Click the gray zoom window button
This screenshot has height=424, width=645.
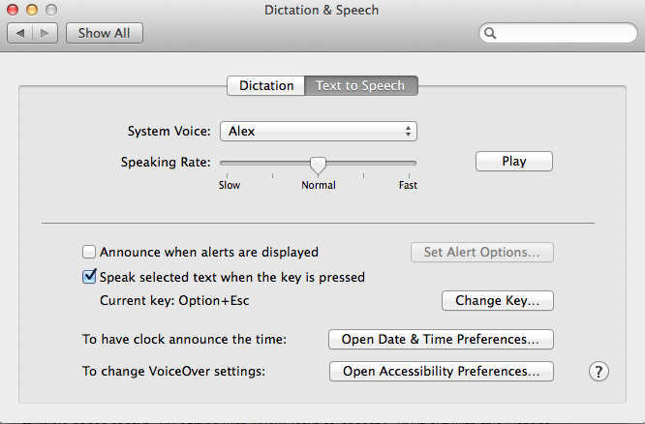51,10
